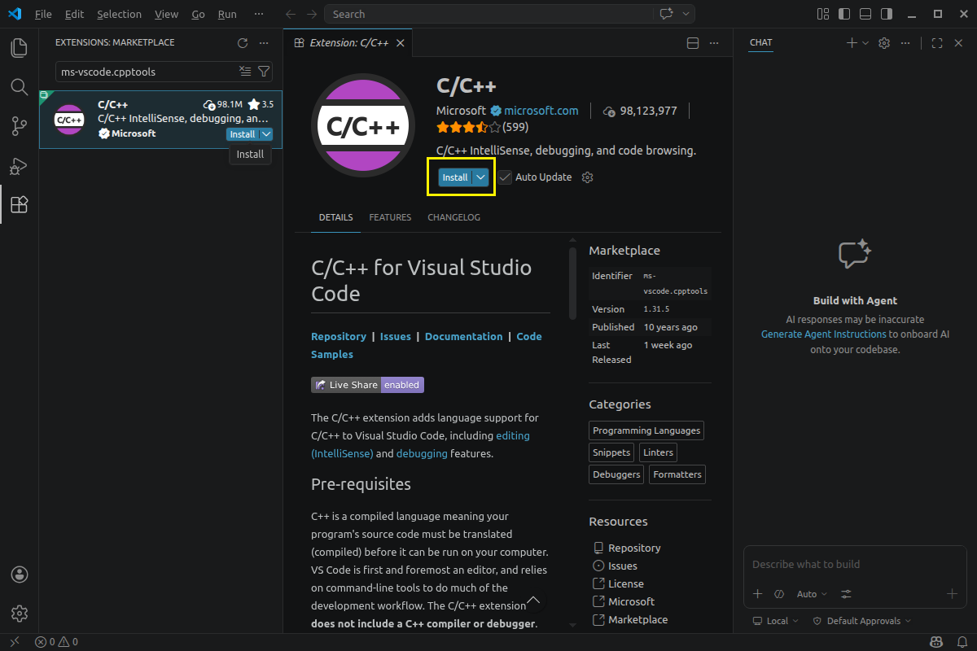Toggle the bottom panel visibility

pyautogui.click(x=865, y=14)
